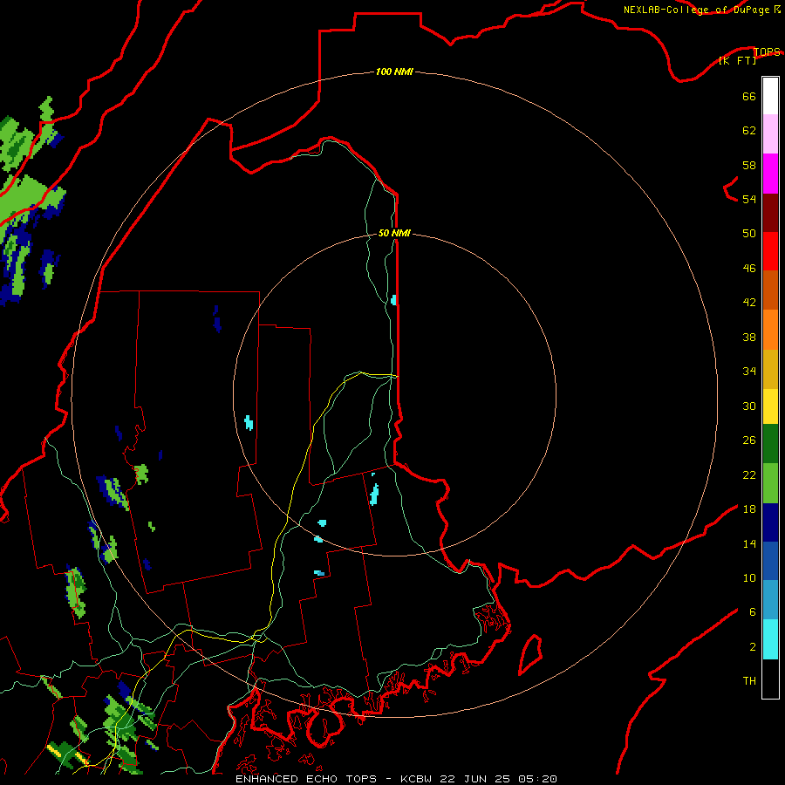Click the orange 38 kft legend swatch
This screenshot has width=785, height=785.
tap(770, 330)
